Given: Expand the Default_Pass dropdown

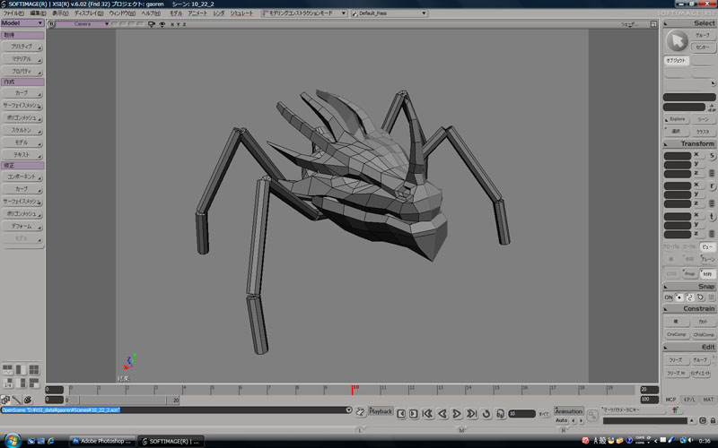Looking at the screenshot, I should click(x=424, y=13).
